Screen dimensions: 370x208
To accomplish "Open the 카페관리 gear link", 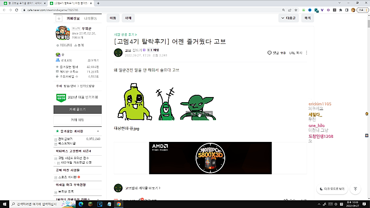I will [64, 45].
